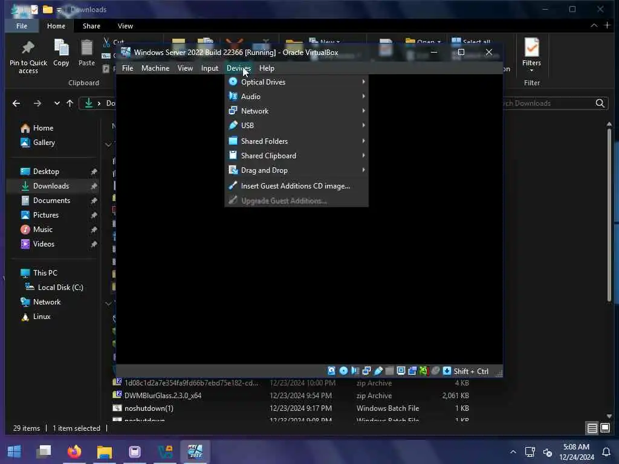Launch Firefox from the taskbar
Image resolution: width=619 pixels, height=464 pixels.
click(74, 451)
